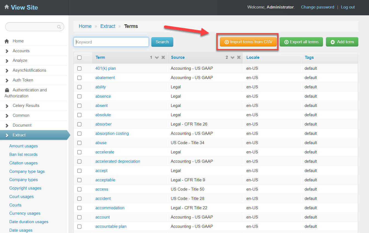
Task: Open the accountable plan term link
Action: click(x=111, y=226)
